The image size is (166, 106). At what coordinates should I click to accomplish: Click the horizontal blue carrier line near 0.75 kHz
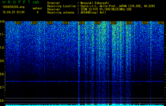pyautogui.click(x=84, y=81)
